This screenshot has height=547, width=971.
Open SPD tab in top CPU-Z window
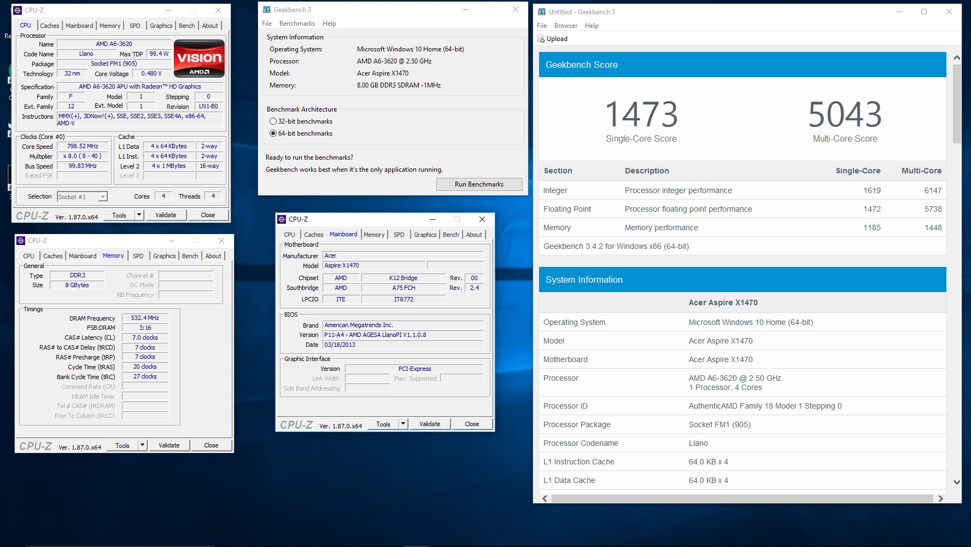[135, 26]
